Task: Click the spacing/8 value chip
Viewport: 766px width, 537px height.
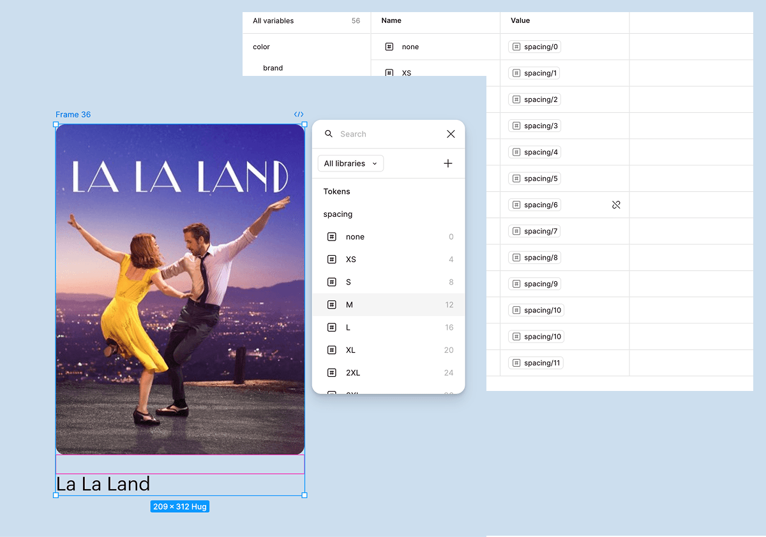Action: tap(534, 258)
